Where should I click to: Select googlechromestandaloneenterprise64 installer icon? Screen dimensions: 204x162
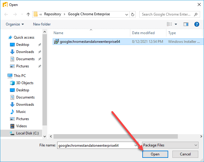57,41
